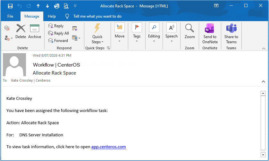This screenshot has height=161, width=269.
Task: Click Reply All
Action: point(58,33)
